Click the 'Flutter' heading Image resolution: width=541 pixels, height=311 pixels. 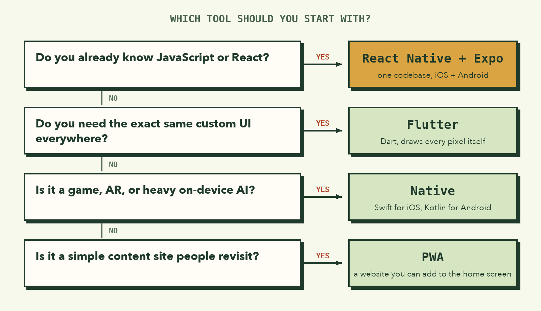pos(433,125)
